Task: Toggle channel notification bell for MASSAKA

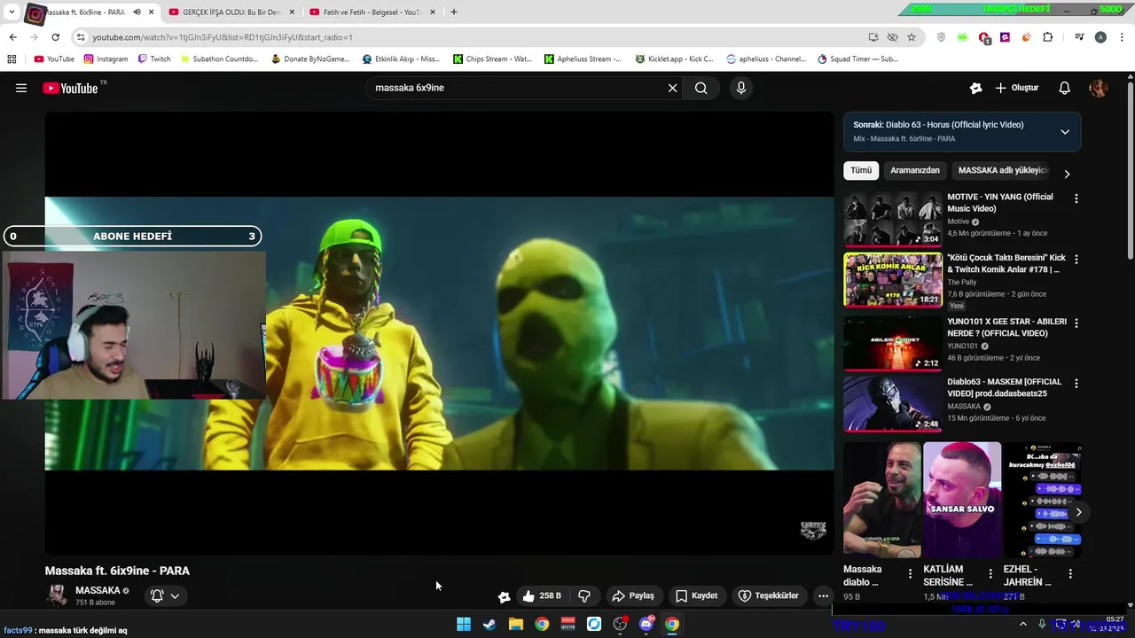Action: coord(157,595)
